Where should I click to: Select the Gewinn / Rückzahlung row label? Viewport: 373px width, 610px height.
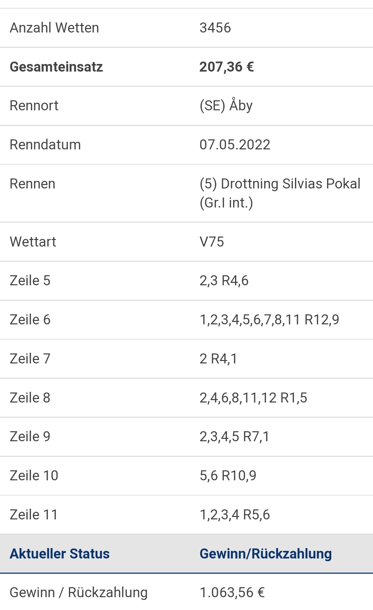point(79,592)
